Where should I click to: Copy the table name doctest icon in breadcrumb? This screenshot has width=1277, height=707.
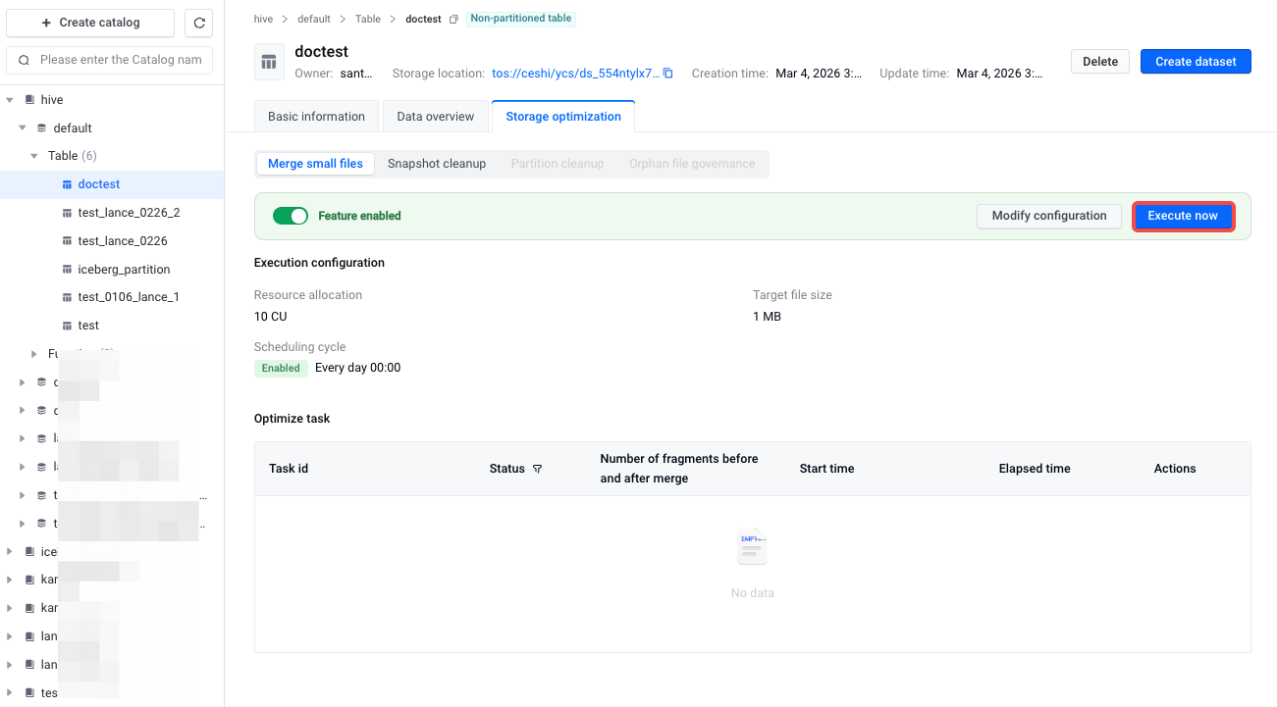tap(453, 20)
